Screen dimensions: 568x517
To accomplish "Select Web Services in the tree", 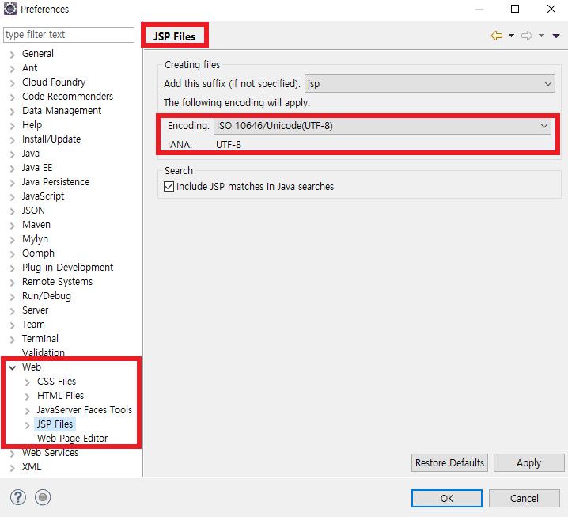I will [x=50, y=452].
